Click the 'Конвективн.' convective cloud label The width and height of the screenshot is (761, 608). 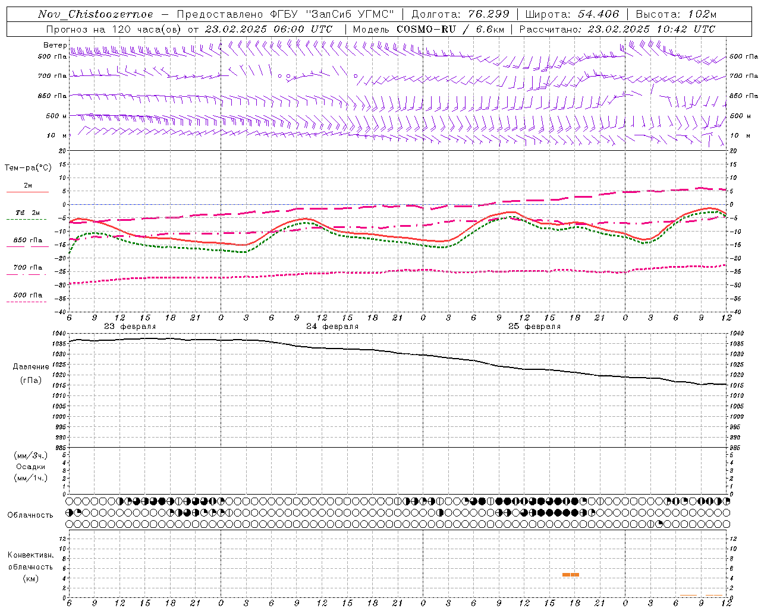pyautogui.click(x=31, y=555)
